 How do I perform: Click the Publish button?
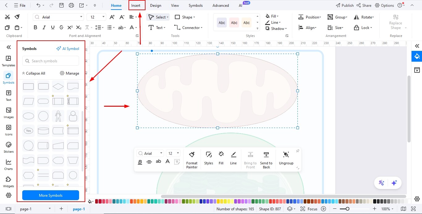pyautogui.click(x=344, y=5)
